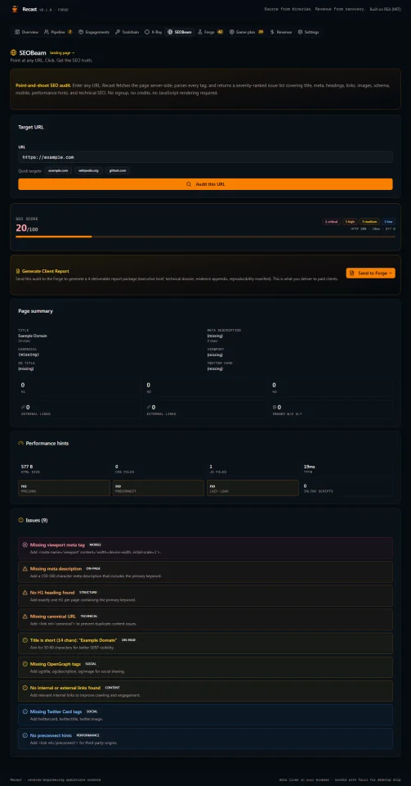
Task: Select the X-Ray tab
Action: coord(153,32)
